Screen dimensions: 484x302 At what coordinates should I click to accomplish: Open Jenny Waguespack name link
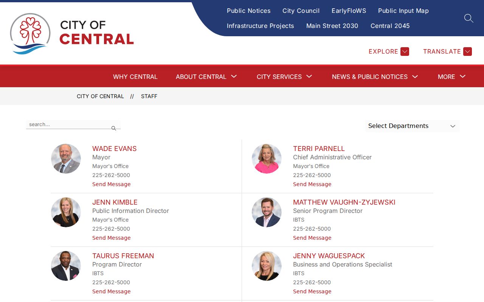coord(329,256)
